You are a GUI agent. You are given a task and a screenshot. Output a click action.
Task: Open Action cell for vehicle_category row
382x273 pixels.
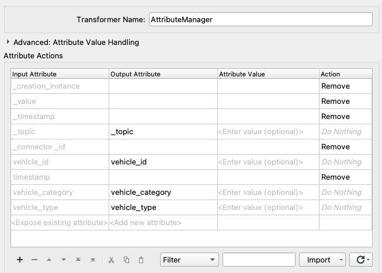point(345,192)
